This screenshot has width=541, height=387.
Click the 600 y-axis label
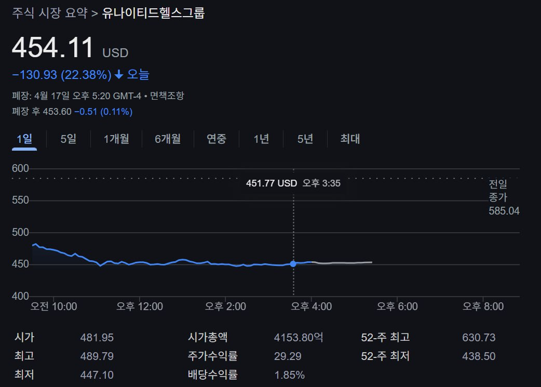(20, 168)
